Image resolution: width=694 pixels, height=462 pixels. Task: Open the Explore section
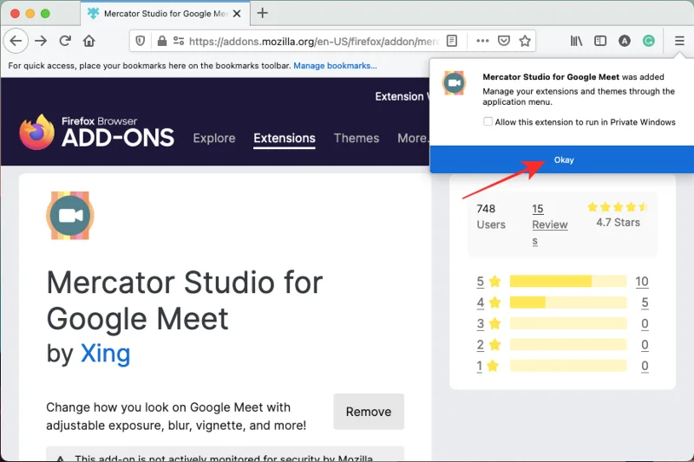point(213,138)
